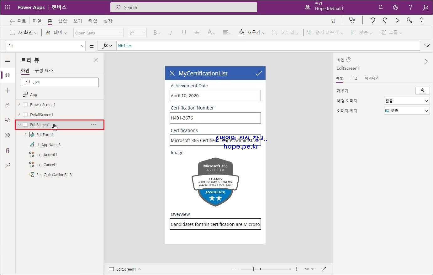Click the tree view 검색 field
433x275 pixels.
(x=60, y=82)
